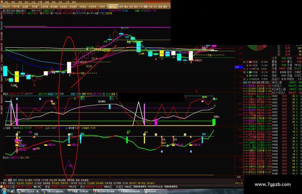Open the 买卖详盘 bottom tab
The image size is (302, 194).
pyautogui.click(x=108, y=183)
